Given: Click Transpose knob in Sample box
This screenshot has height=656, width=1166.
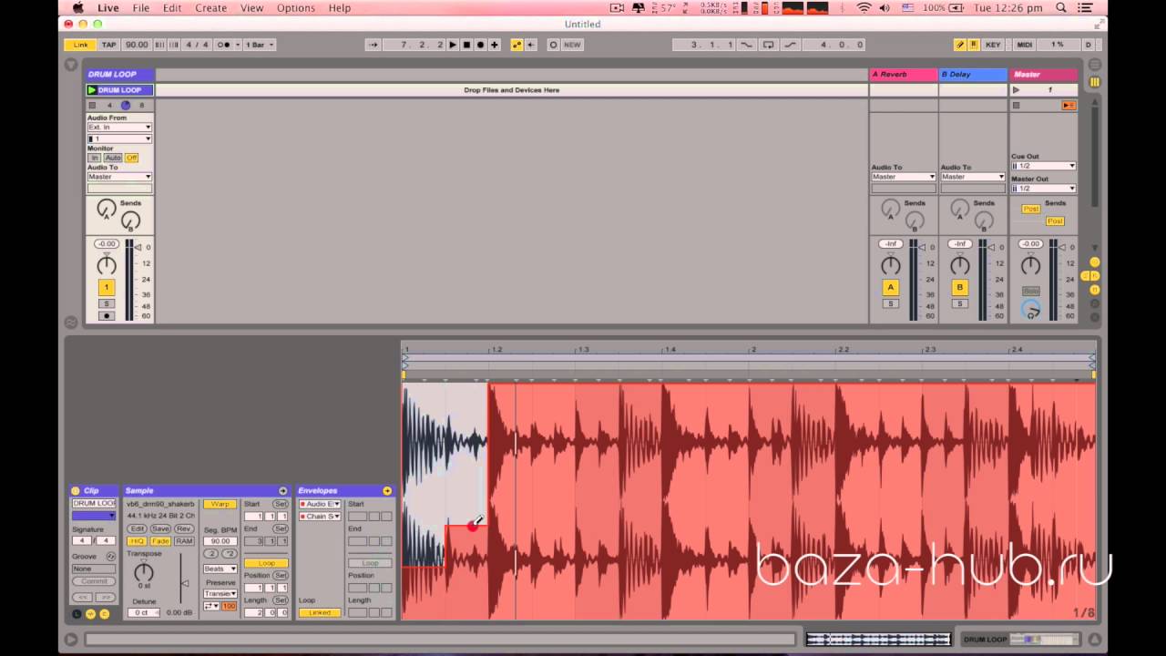Looking at the screenshot, I should pyautogui.click(x=144, y=572).
